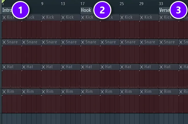
Task: Click Rim clip icon at bar 9
Action: click(x=43, y=92)
